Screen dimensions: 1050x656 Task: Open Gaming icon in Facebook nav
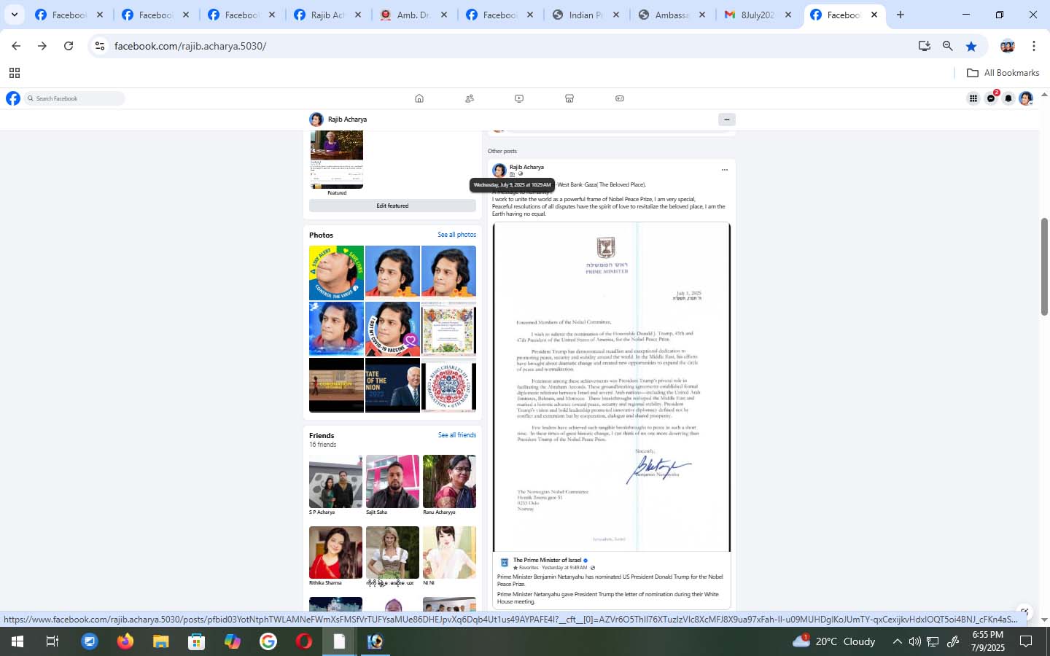[620, 98]
